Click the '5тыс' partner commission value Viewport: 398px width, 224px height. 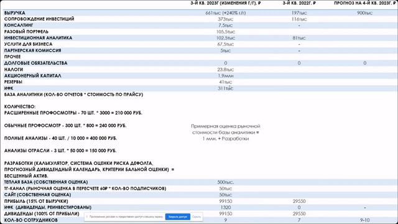[x=225, y=50]
